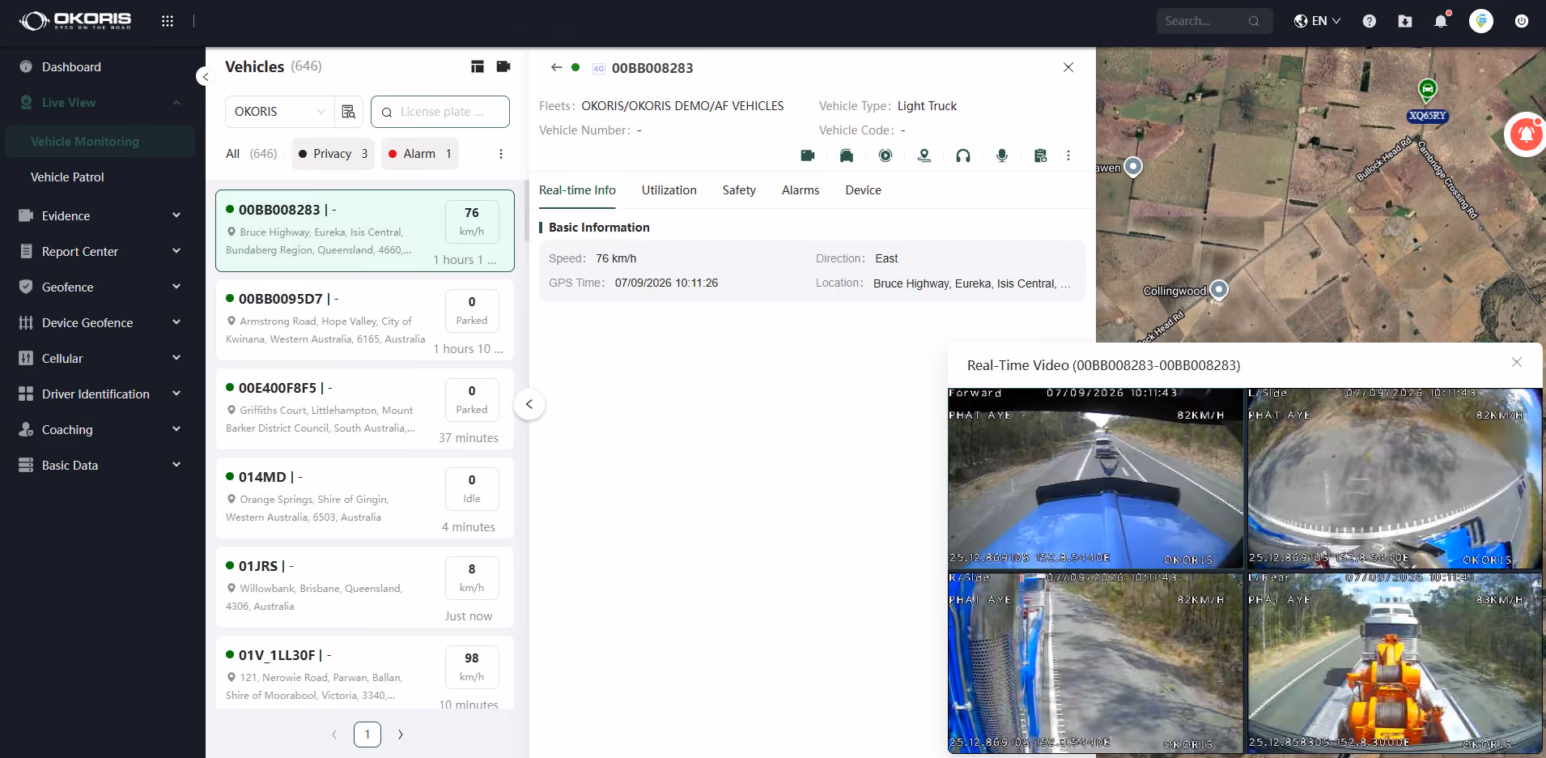Image resolution: width=1546 pixels, height=758 pixels.
Task: Collapse the vehicle detail panel arrow
Action: 529,404
